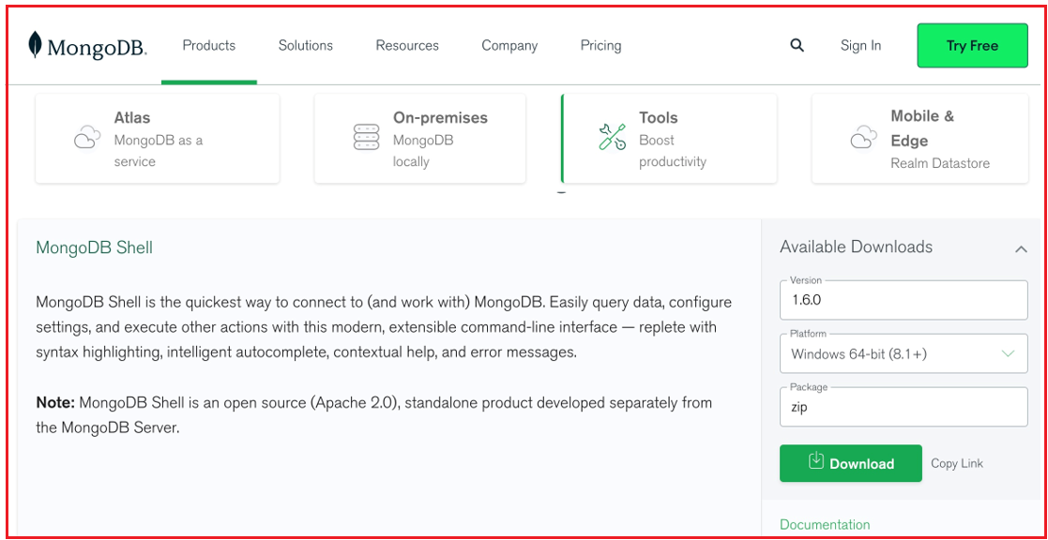Open the search magnifier icon

(x=797, y=45)
